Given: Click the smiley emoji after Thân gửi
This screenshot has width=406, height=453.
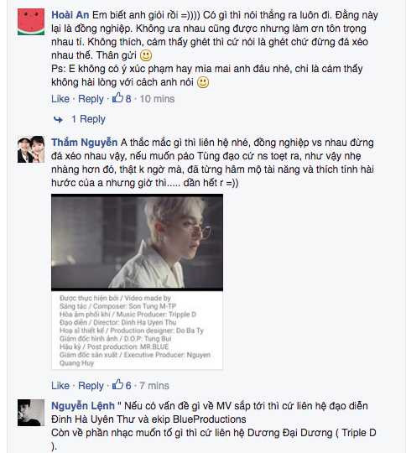Looking at the screenshot, I should [x=146, y=55].
